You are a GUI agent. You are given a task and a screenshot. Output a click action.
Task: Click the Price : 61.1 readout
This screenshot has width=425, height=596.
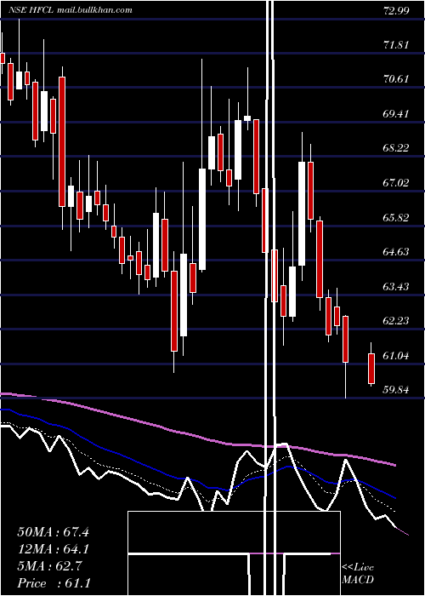pos(54,583)
